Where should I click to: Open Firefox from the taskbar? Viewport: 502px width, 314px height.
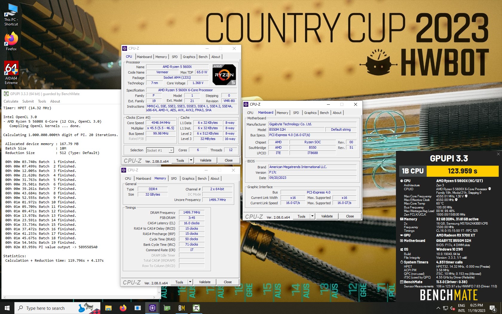pos(123,308)
